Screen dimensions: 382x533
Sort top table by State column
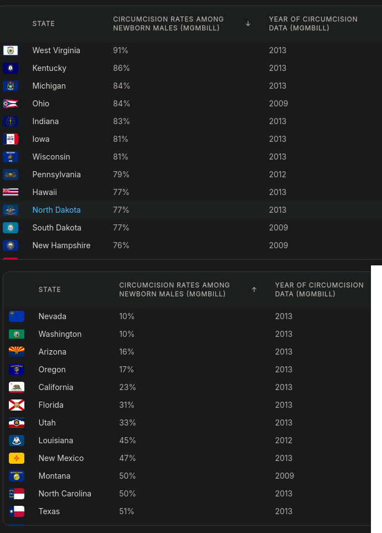[x=44, y=23]
